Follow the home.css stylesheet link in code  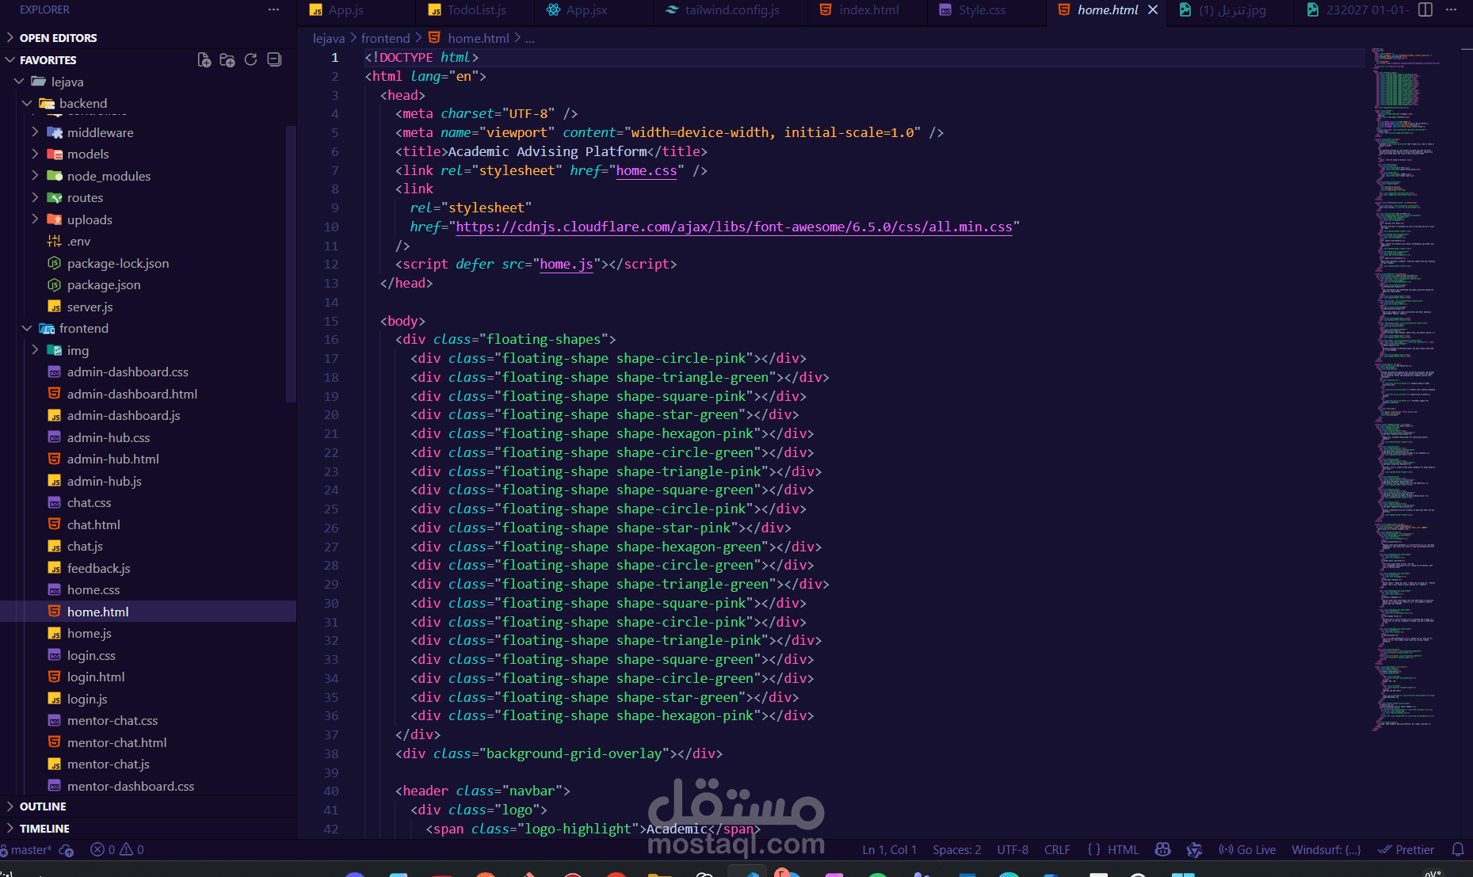647,170
